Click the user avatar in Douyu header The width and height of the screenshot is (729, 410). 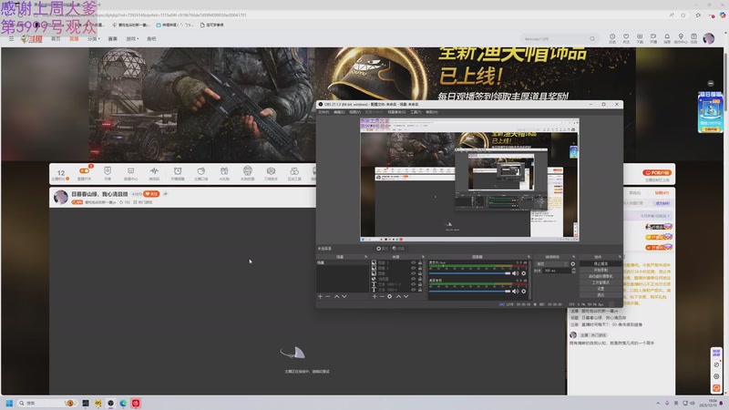point(709,38)
